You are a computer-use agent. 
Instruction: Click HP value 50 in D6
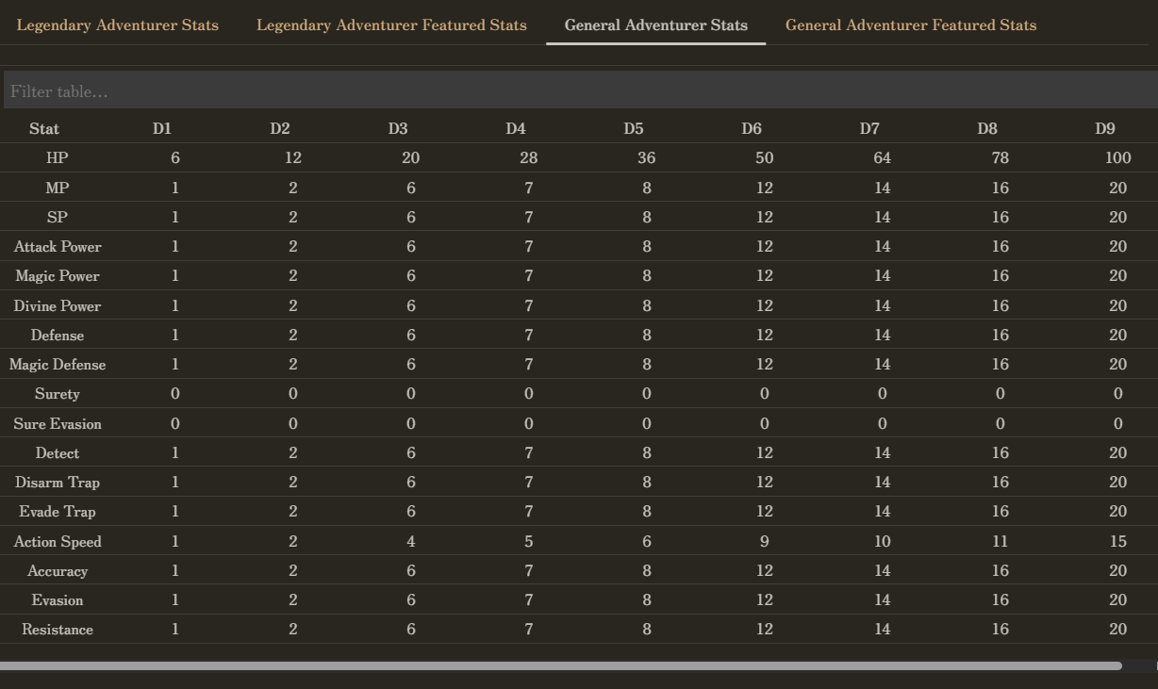tap(765, 158)
